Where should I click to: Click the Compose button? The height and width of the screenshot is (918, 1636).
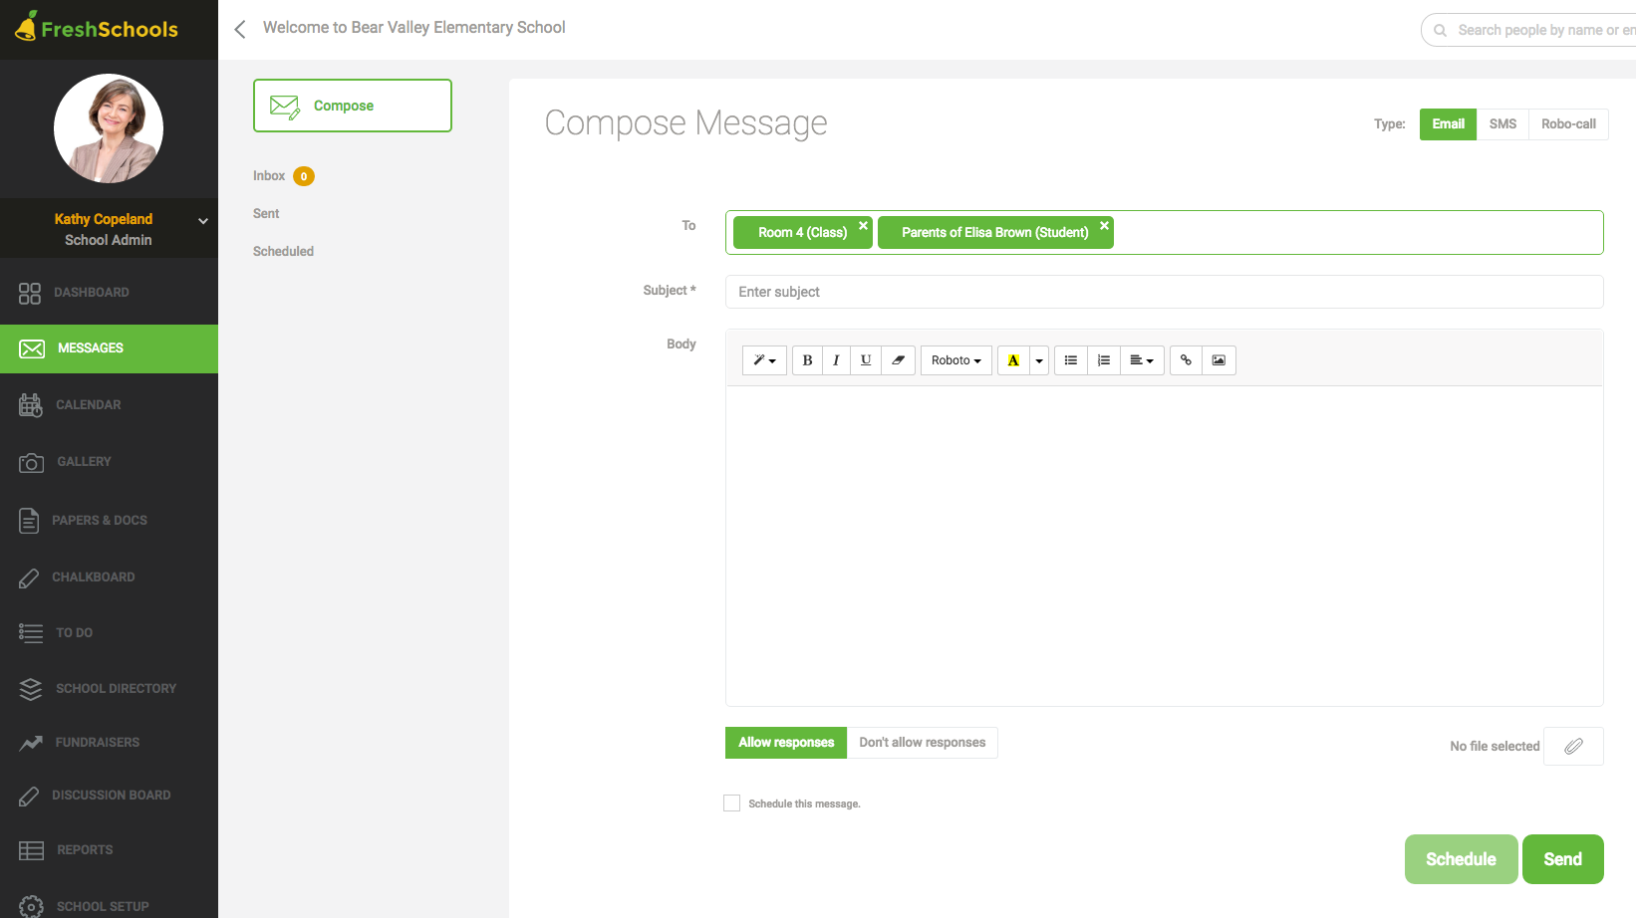353,106
